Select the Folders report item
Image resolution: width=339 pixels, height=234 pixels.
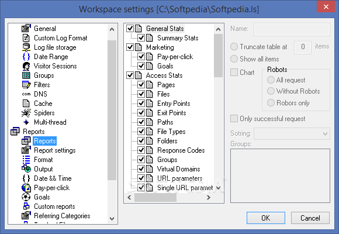pos(167,141)
